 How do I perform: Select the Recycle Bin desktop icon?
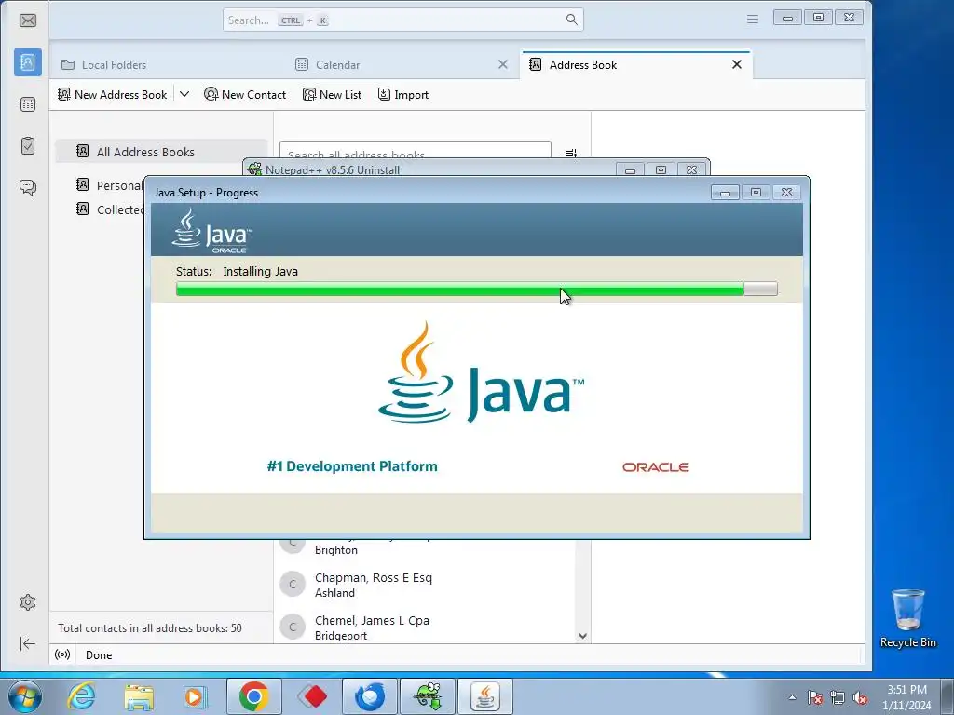point(907,618)
